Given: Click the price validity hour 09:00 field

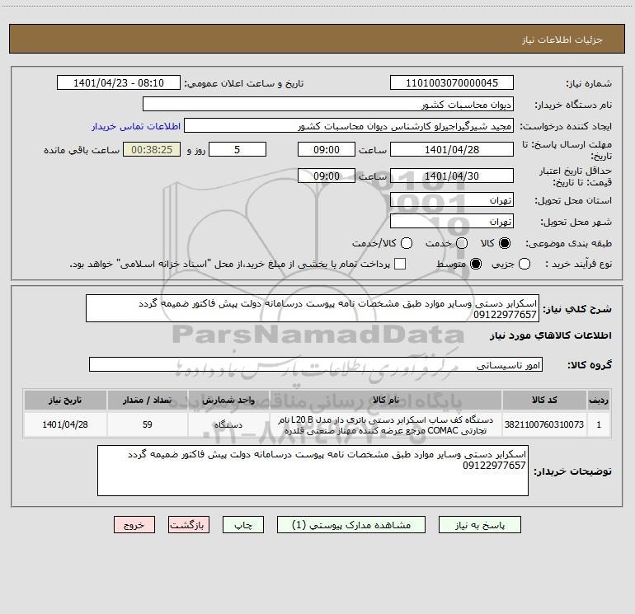Looking at the screenshot, I should point(327,176).
